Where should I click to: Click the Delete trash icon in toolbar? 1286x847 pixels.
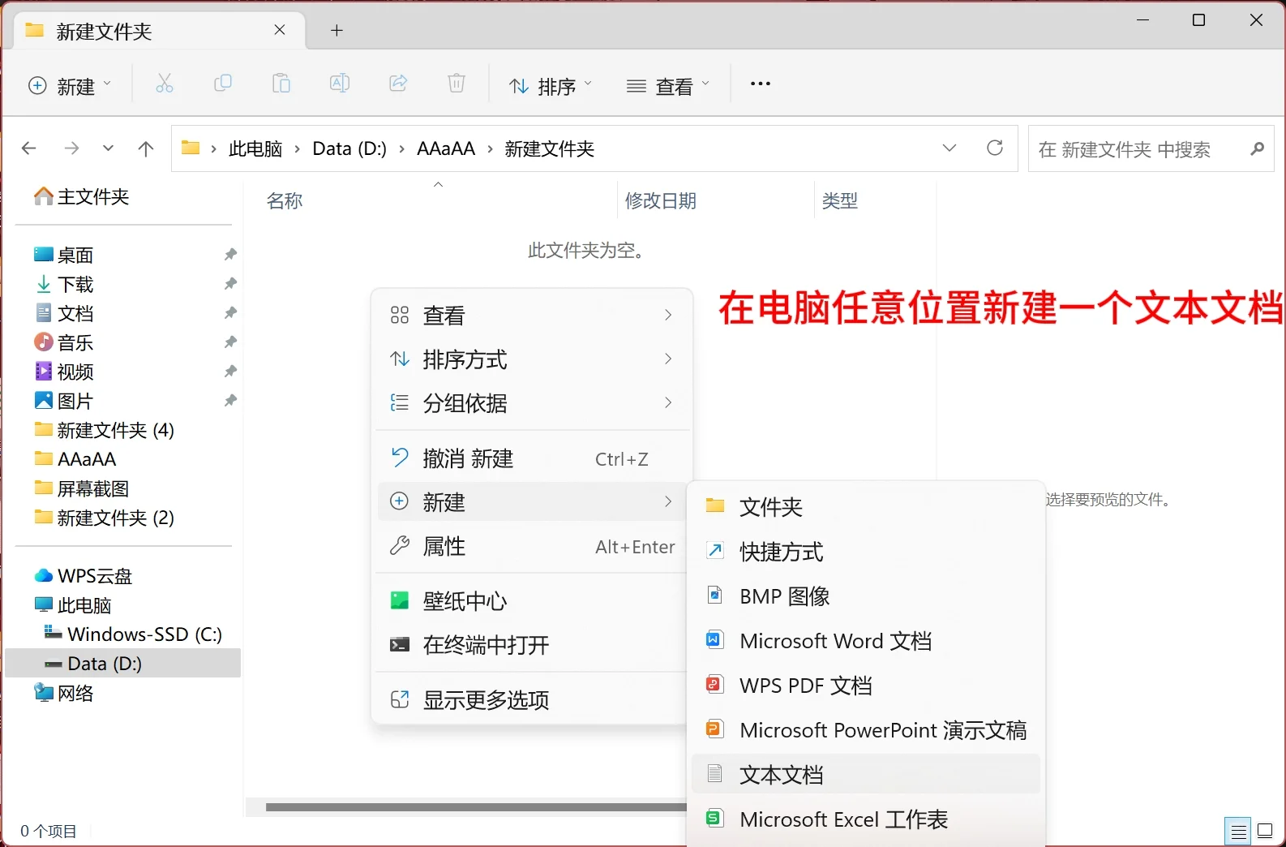(x=457, y=83)
